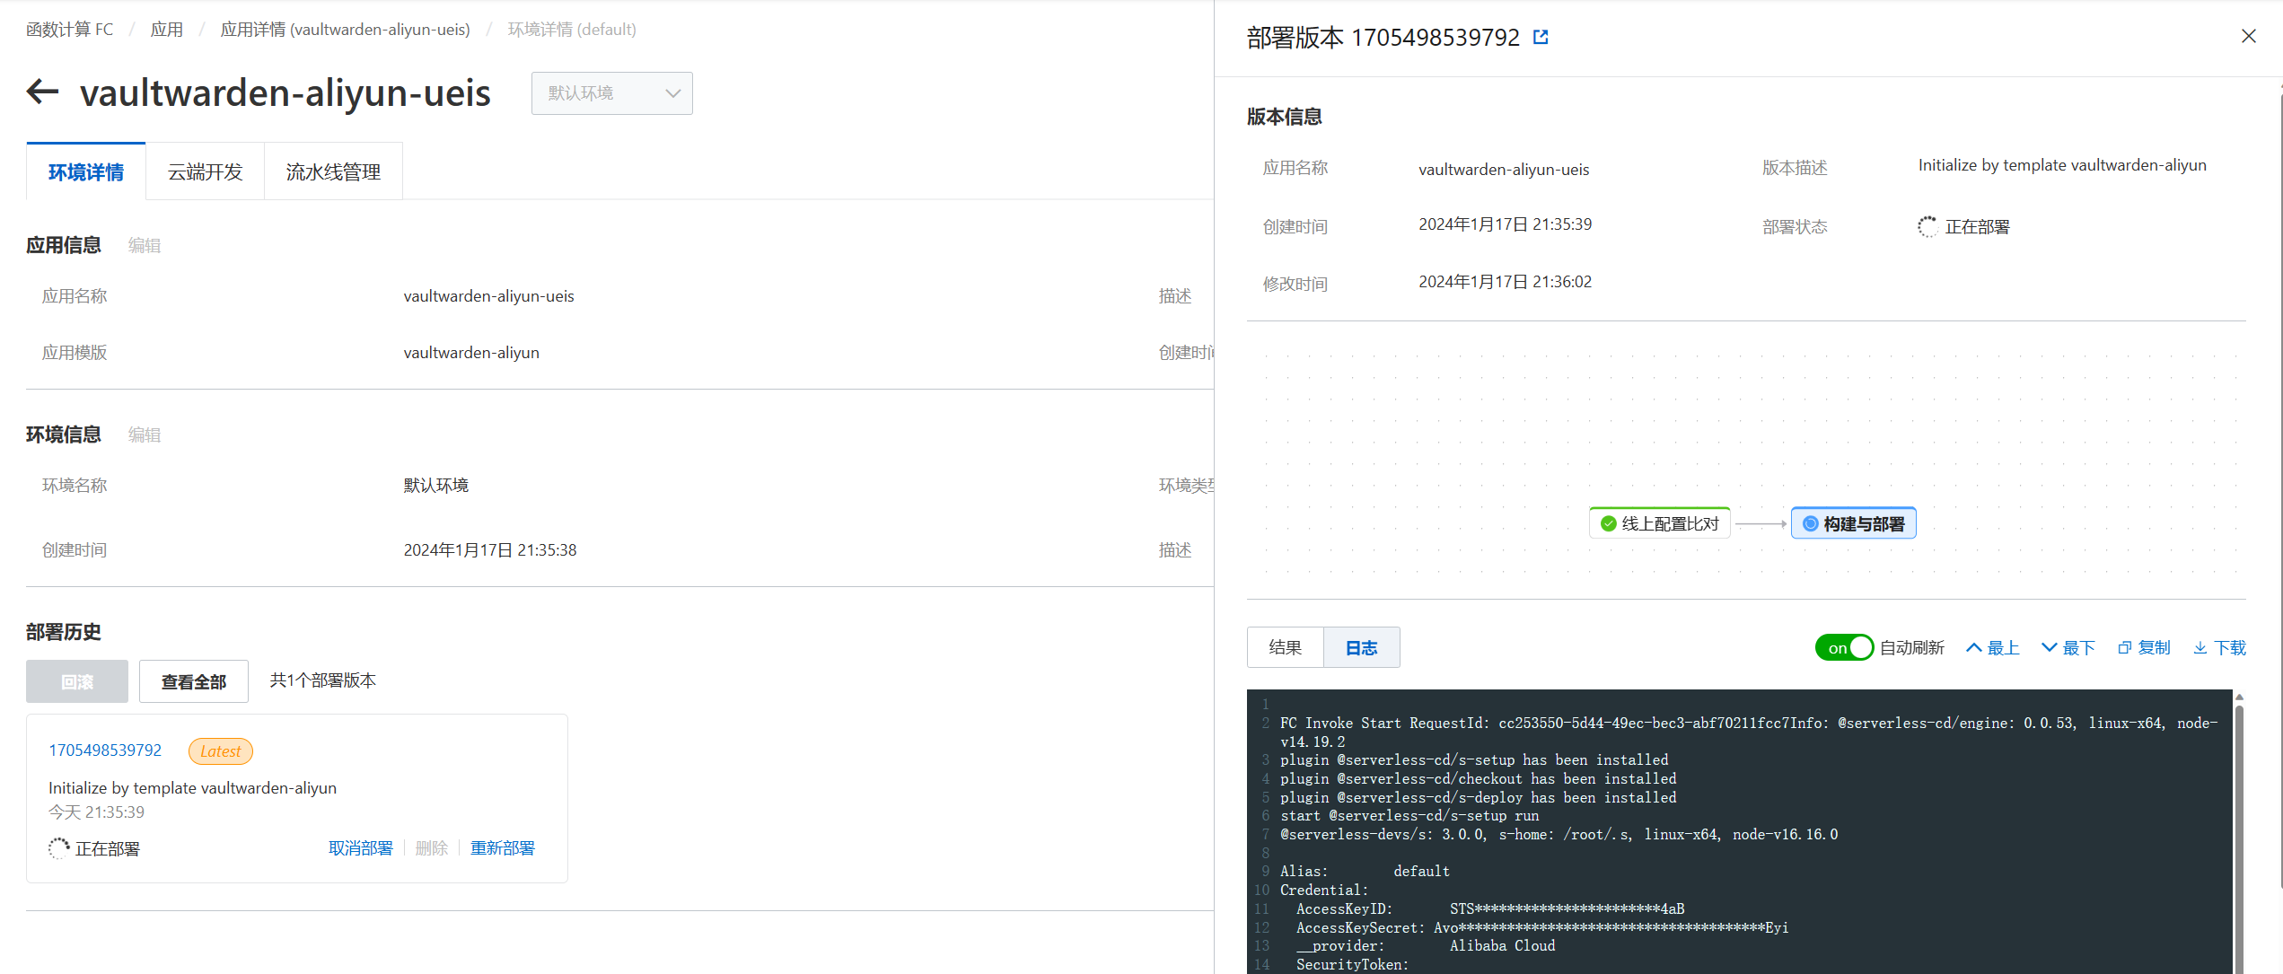
Task: Open 应用 breadcrumb link
Action: pos(167,30)
